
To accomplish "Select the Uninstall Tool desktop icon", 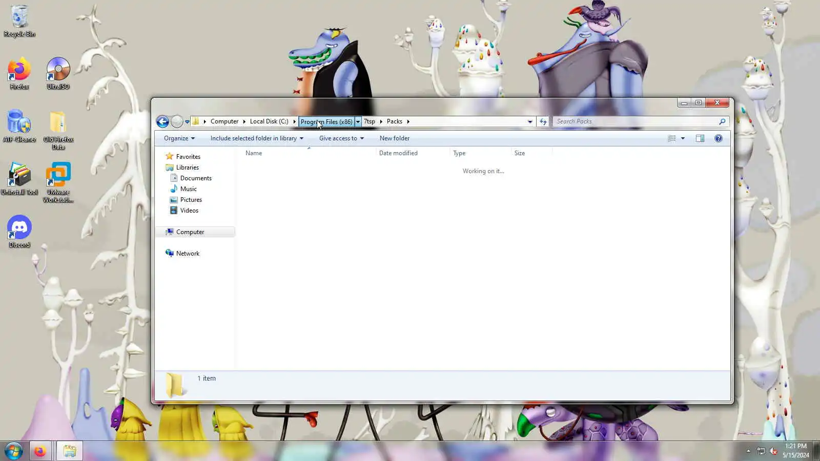I will [x=19, y=179].
